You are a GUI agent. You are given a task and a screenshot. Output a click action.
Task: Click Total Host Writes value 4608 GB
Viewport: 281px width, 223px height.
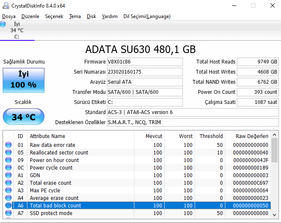click(258, 72)
